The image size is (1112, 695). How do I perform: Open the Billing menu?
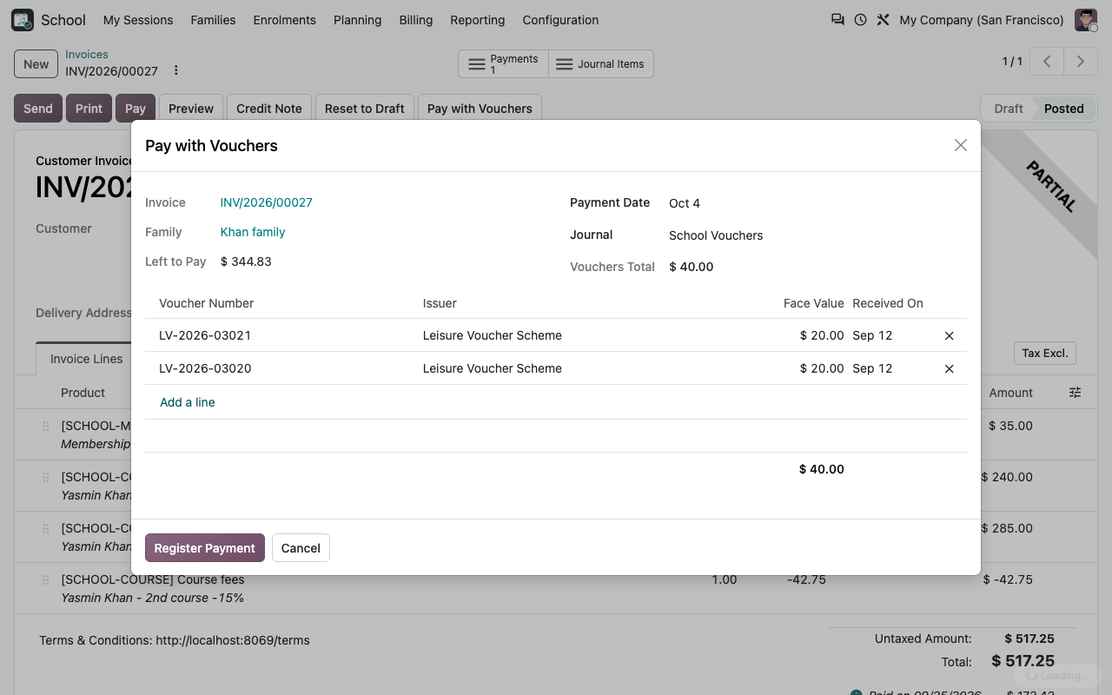[416, 20]
